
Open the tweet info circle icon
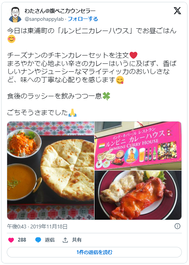click(x=177, y=226)
